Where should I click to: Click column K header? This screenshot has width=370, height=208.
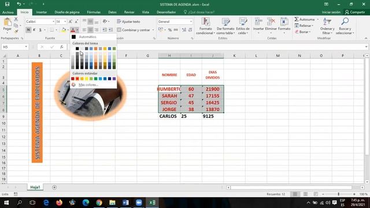(x=234, y=55)
